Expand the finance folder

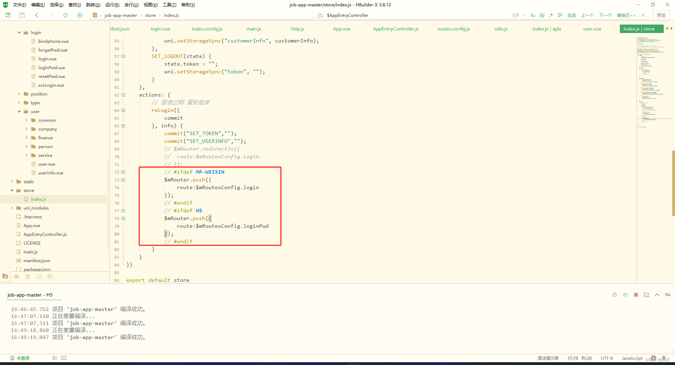coord(26,138)
